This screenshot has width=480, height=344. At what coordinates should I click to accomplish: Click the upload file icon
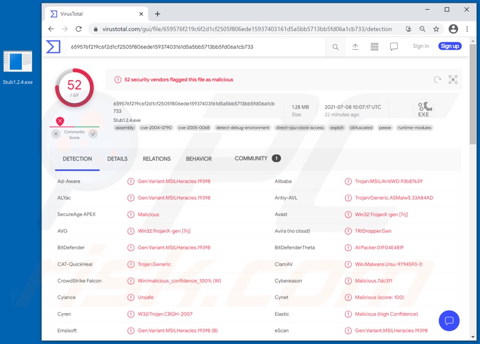coord(355,47)
